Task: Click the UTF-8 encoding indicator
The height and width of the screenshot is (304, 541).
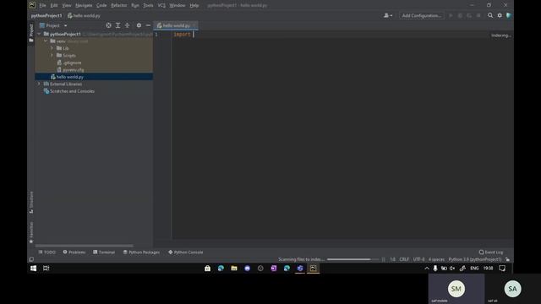Action: point(419,259)
